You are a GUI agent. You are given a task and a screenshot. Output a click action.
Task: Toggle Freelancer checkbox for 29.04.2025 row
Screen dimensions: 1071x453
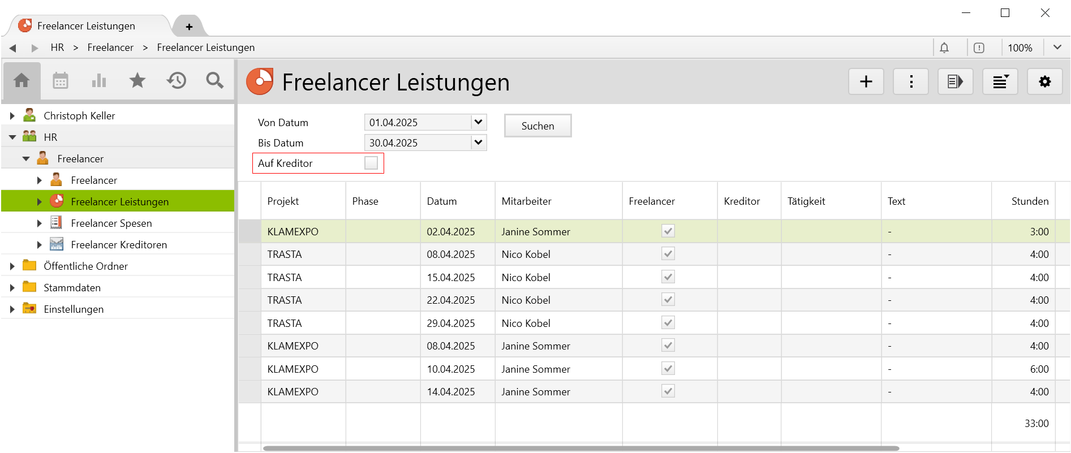pyautogui.click(x=668, y=323)
